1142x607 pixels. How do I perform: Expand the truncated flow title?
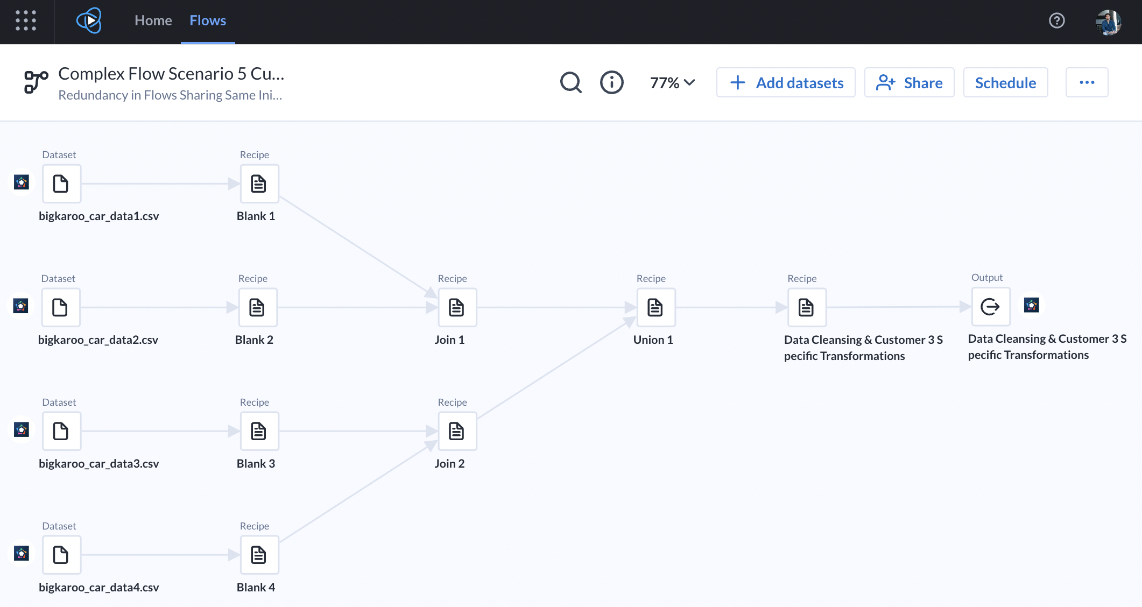pyautogui.click(x=171, y=73)
